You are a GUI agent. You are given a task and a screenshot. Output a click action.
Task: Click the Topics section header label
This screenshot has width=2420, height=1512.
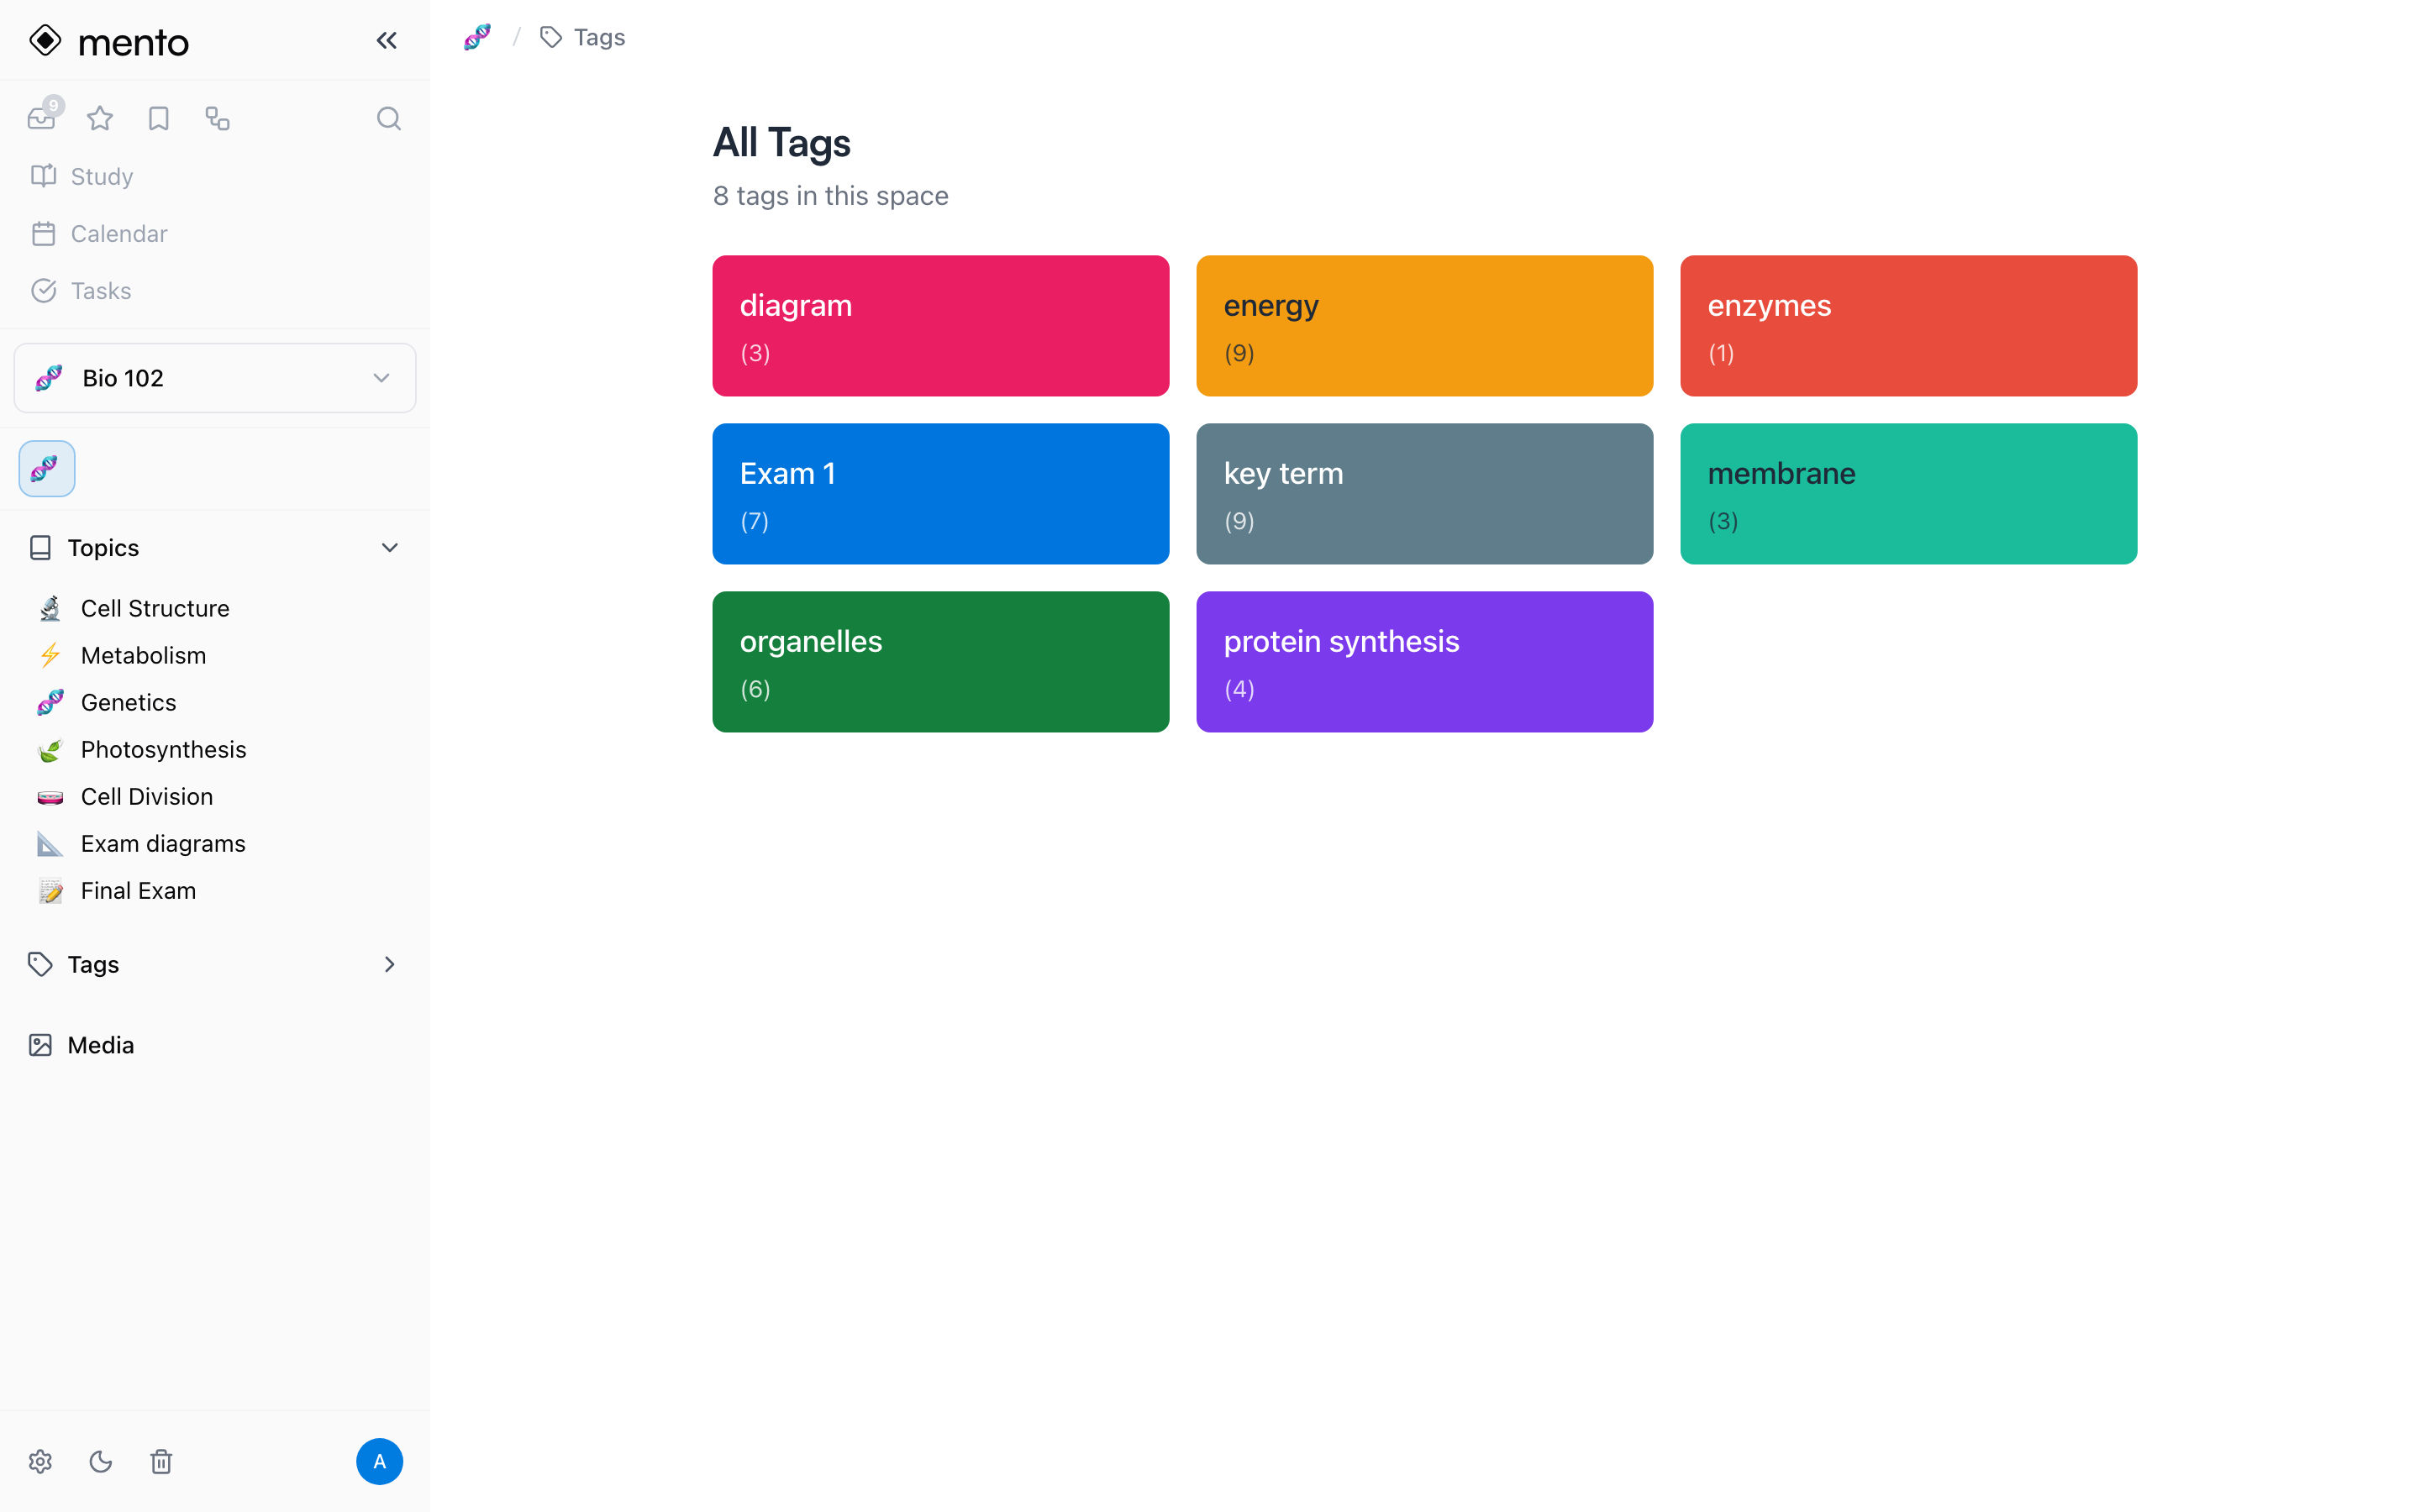(103, 548)
